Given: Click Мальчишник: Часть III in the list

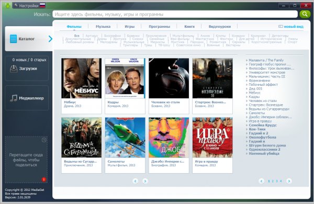Looking at the screenshot, I should (267, 76).
